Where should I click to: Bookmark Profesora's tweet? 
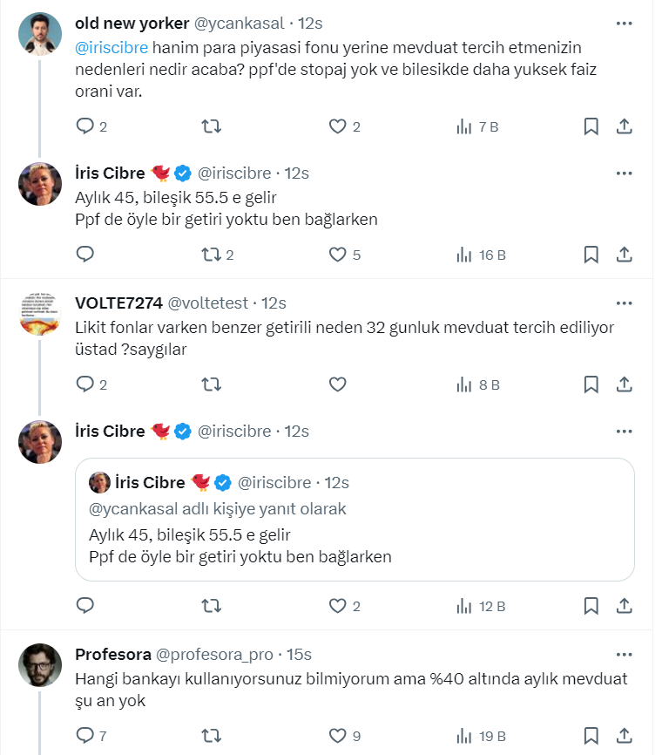(591, 736)
